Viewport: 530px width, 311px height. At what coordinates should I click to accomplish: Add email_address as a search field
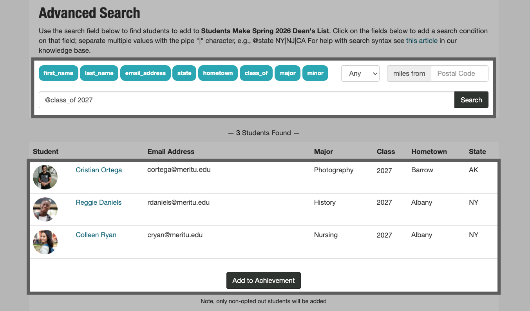pyautogui.click(x=145, y=73)
